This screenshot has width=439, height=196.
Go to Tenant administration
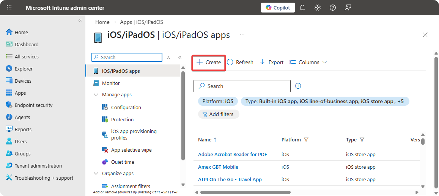click(x=38, y=166)
